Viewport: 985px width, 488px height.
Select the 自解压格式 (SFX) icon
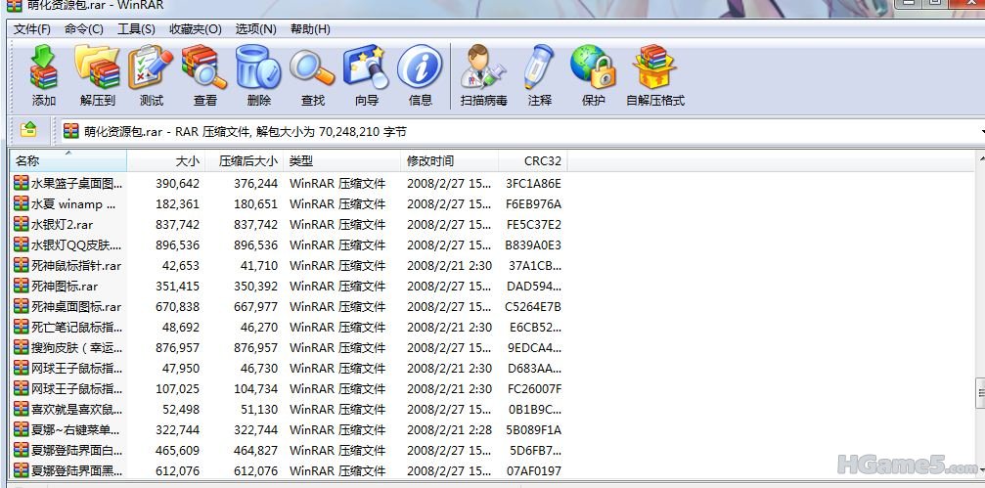pos(654,75)
